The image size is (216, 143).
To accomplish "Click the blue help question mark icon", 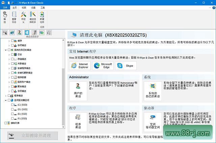I will 214,8.
